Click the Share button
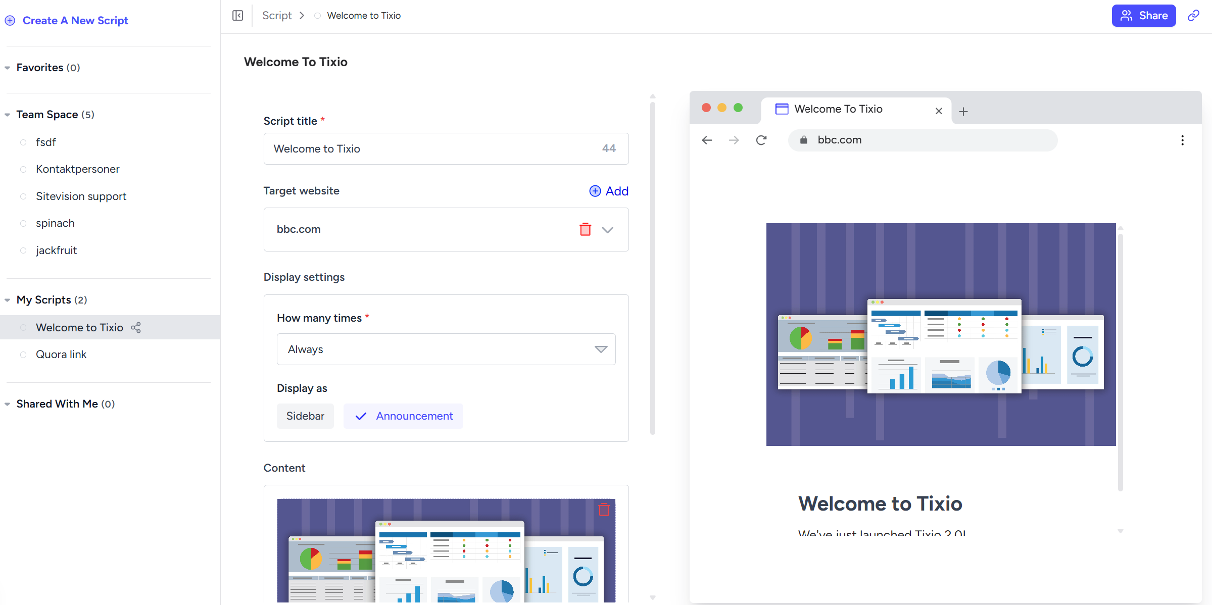 [x=1143, y=16]
